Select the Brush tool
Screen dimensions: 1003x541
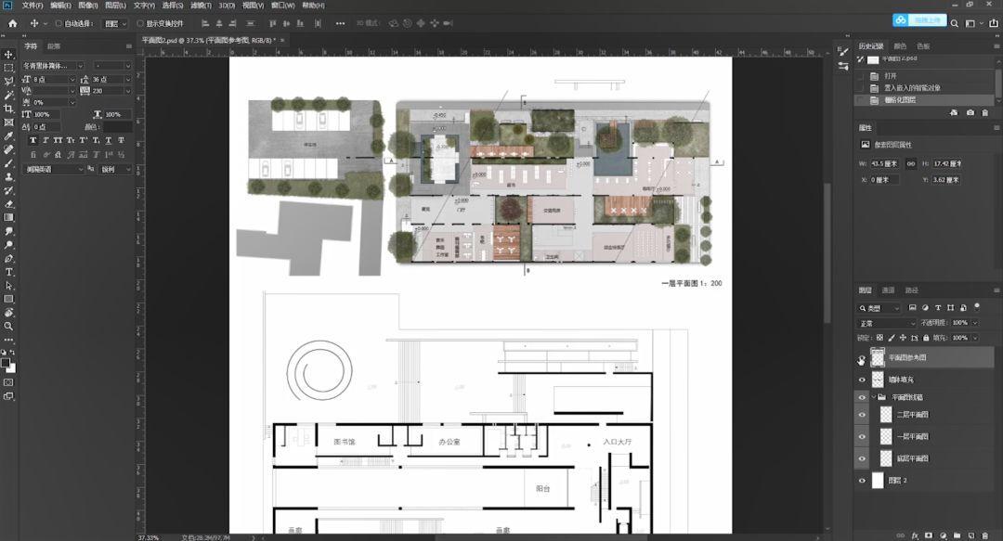9,163
